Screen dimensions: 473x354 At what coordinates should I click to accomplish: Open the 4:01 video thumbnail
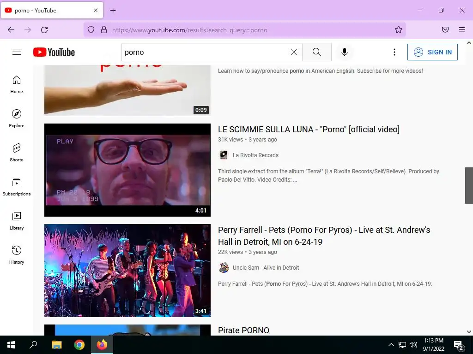coord(127,170)
